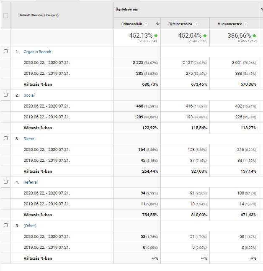The width and height of the screenshot is (263, 271).
Task: Click the green arrow beside 452,04%
Action: tap(205, 36)
